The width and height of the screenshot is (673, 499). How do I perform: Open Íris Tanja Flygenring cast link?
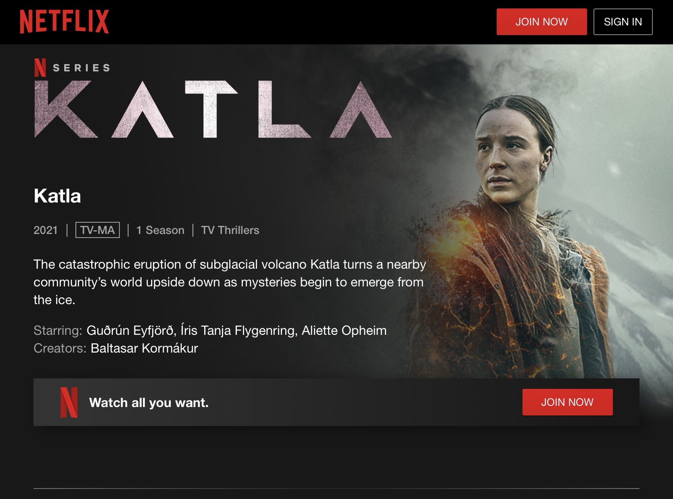pos(237,330)
